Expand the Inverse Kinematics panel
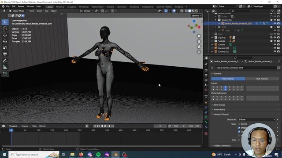This screenshot has width=282, height=158. coord(222,146)
